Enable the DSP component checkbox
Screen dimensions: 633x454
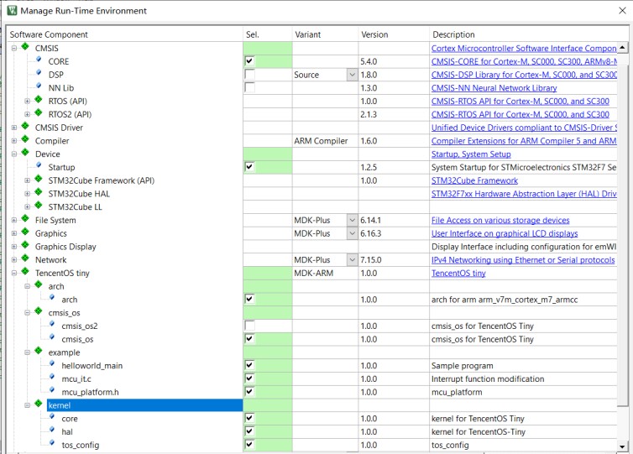pos(249,75)
